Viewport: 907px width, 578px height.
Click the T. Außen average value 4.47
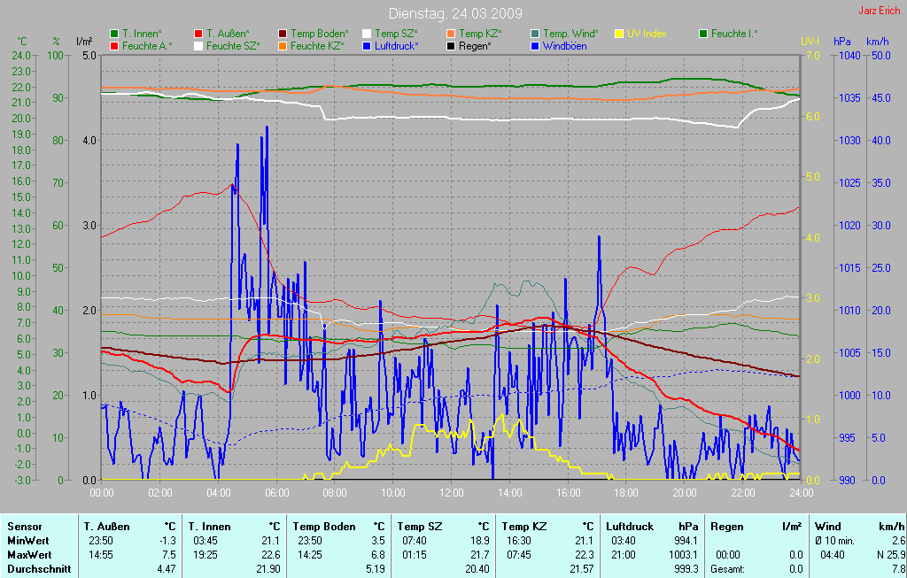pos(166,569)
